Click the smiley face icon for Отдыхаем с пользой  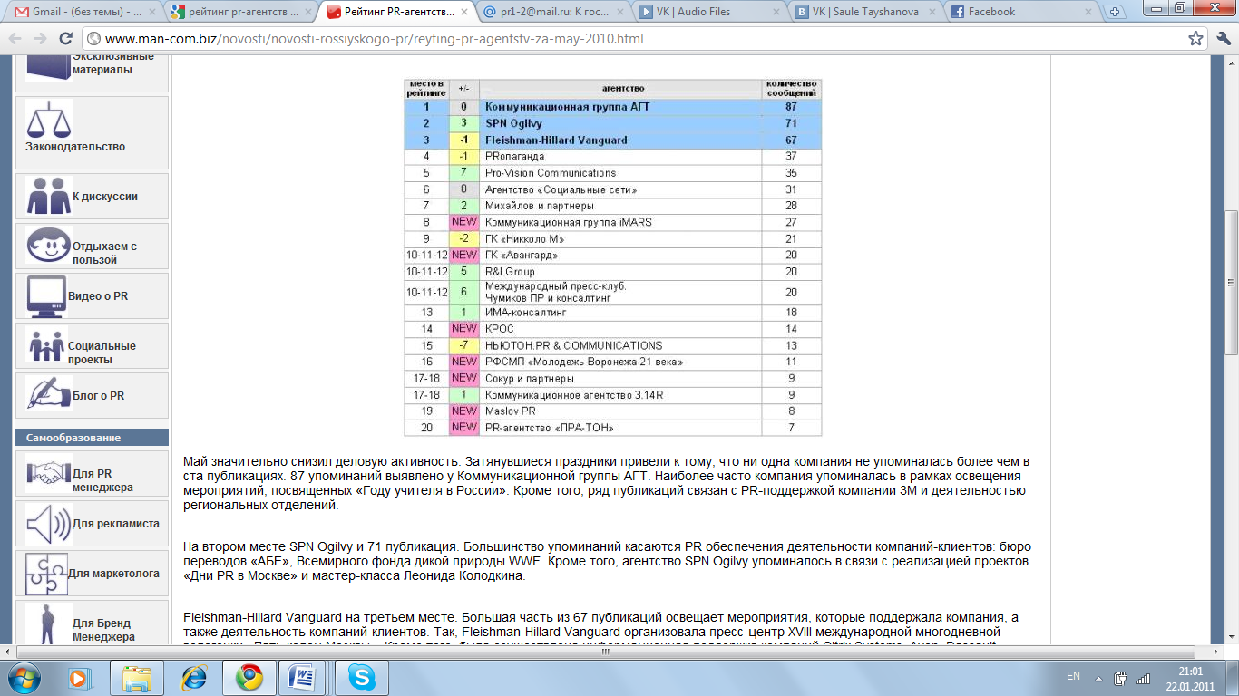[49, 246]
